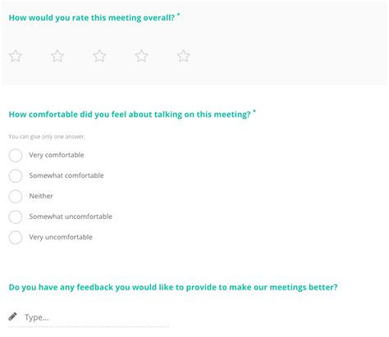
Task: Give a three-star meeting rating
Action: click(x=99, y=56)
